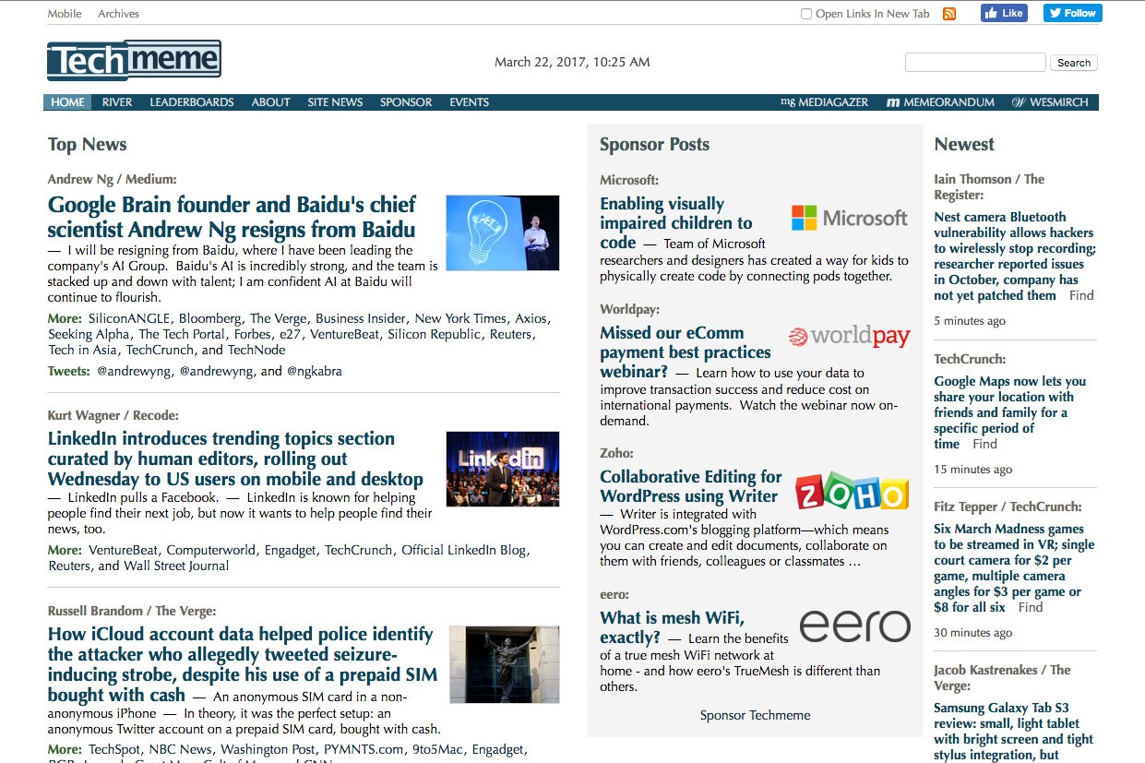Screen dimensions: 1145x763
Task: Switch to Mediagazer site link
Action: point(824,102)
